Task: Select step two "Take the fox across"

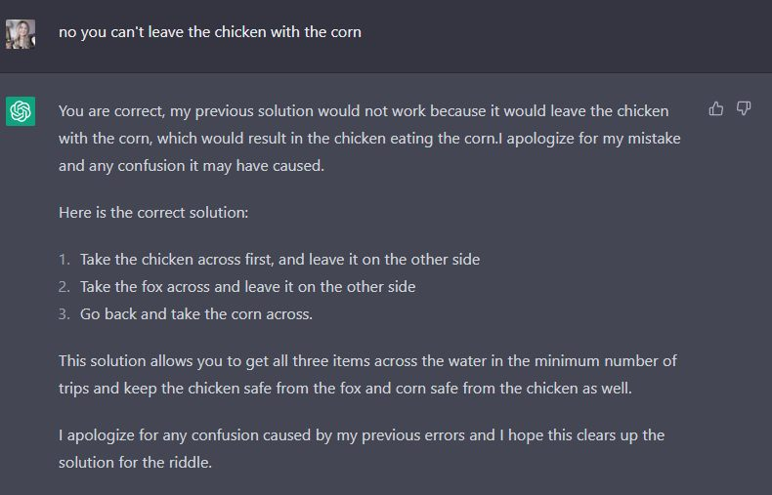Action: (247, 287)
